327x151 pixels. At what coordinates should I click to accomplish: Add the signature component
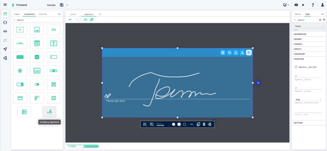coord(49,112)
